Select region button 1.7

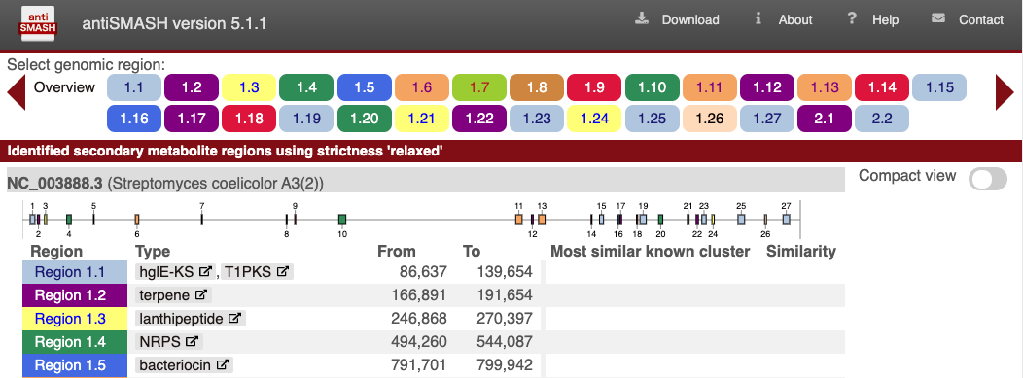point(479,87)
